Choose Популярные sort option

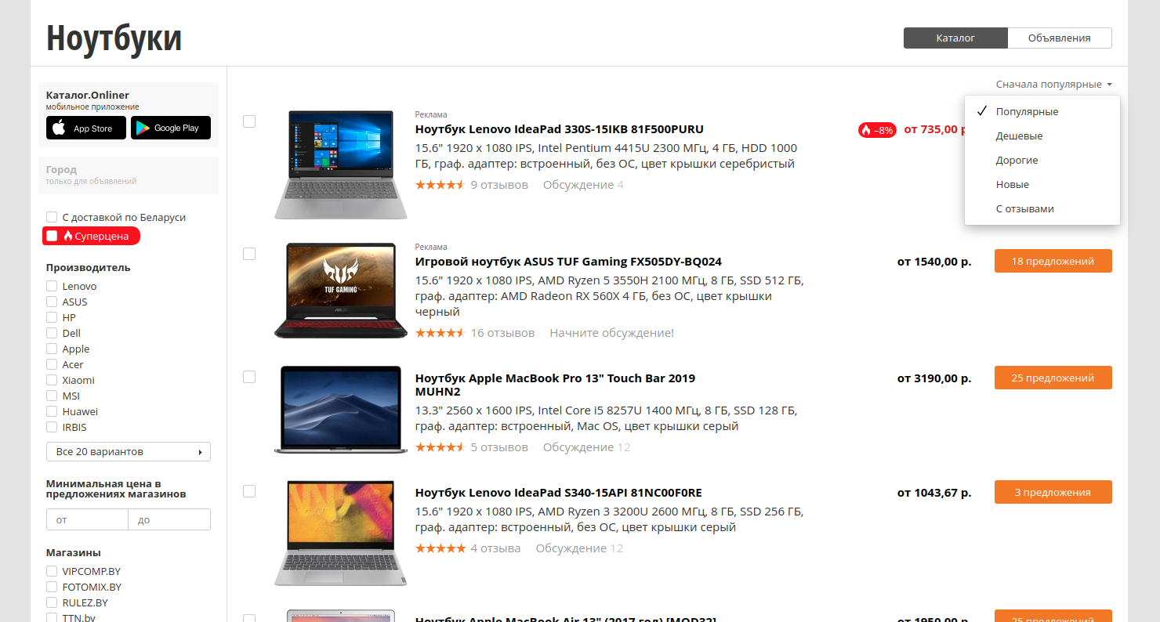click(1042, 112)
